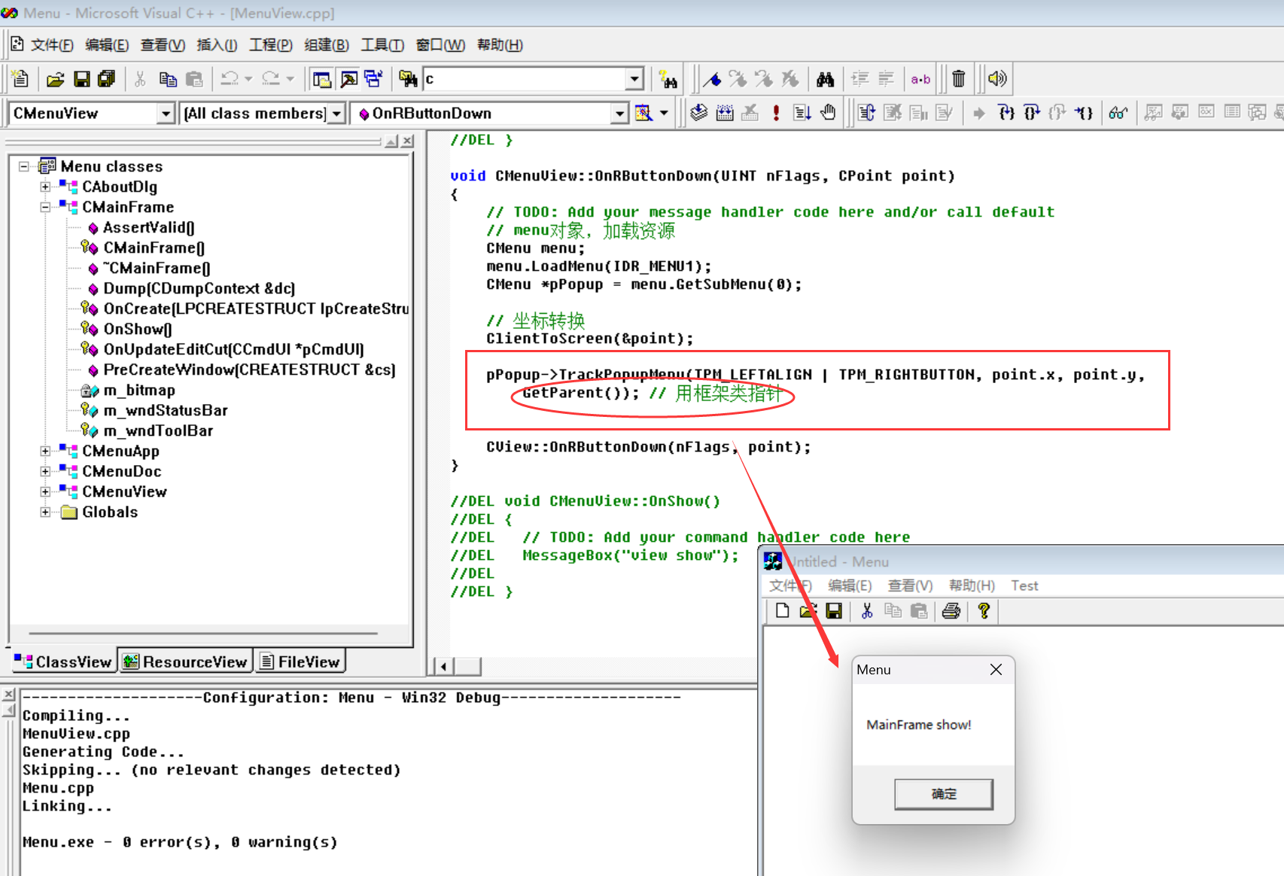The height and width of the screenshot is (876, 1284).
Task: Click the Find binoculars icon
Action: pyautogui.click(x=826, y=78)
